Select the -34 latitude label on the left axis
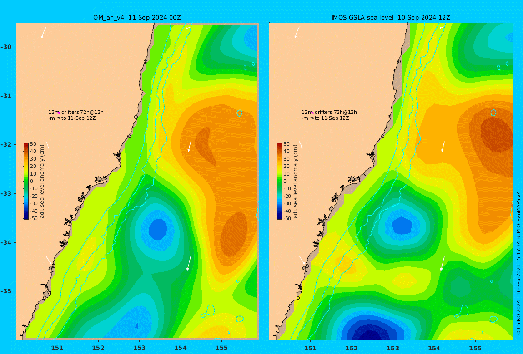The image size is (523, 354). [6, 242]
